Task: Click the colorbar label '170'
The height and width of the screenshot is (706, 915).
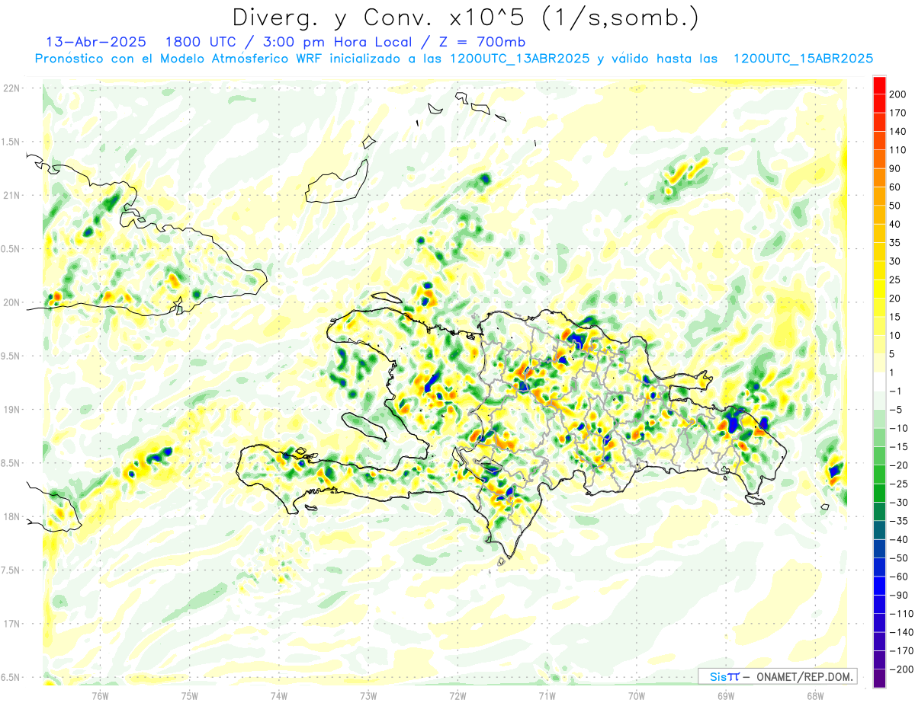Action: [897, 113]
